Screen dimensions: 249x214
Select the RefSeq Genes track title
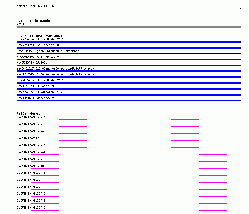coord(28,113)
